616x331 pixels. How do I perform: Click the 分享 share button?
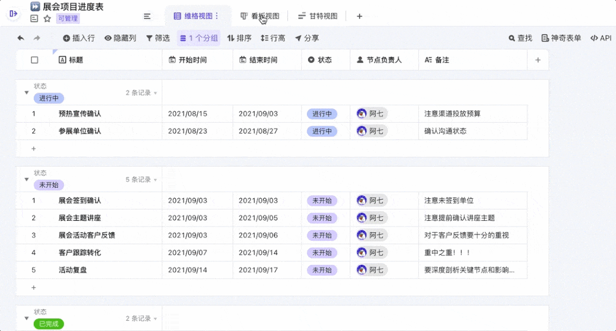point(307,38)
